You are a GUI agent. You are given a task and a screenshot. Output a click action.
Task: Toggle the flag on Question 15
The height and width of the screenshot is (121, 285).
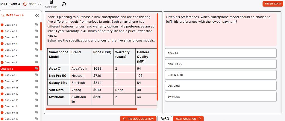(36, 113)
